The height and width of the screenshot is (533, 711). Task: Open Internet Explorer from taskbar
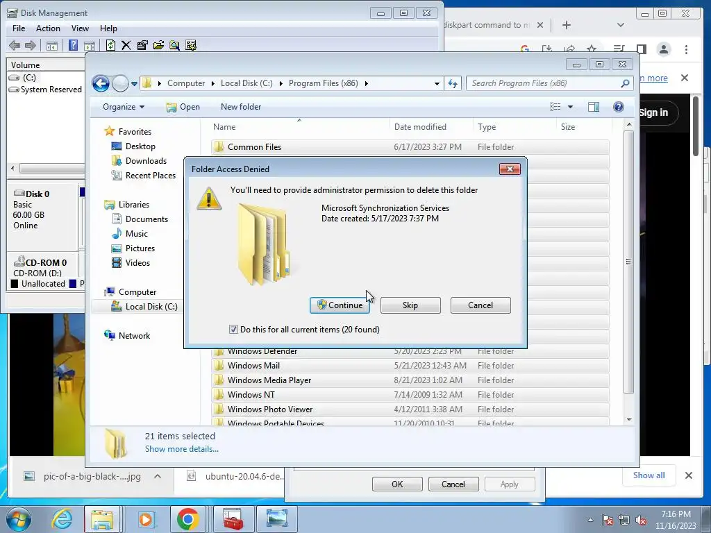(x=62, y=519)
